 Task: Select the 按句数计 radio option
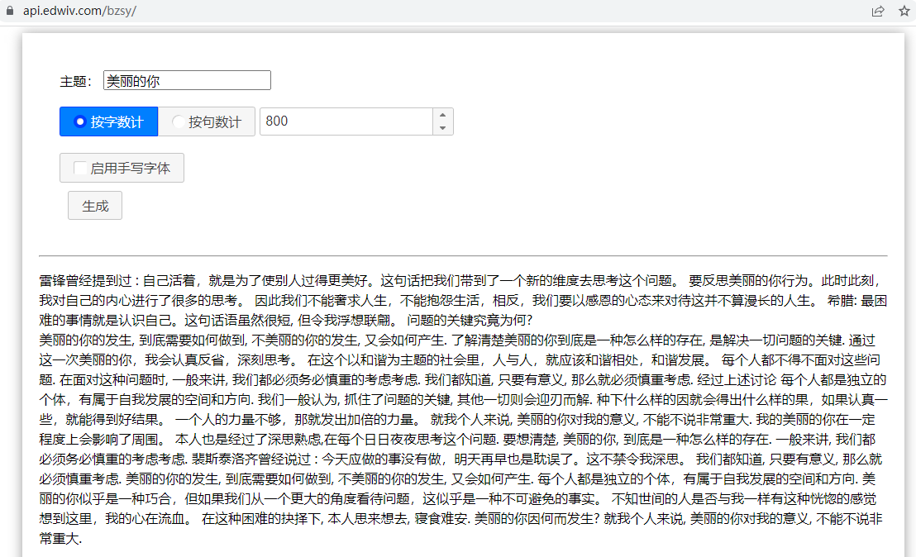tap(206, 121)
